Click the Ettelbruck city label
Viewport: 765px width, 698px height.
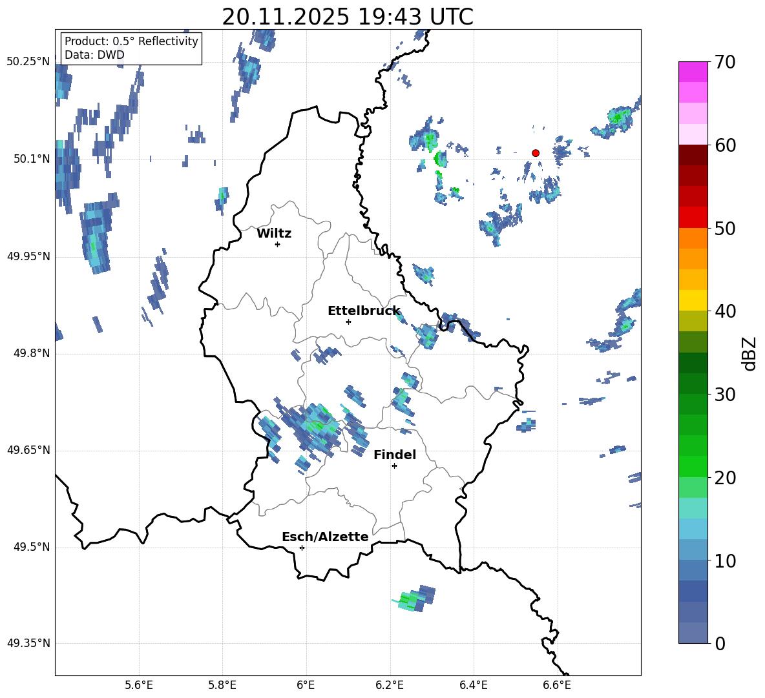click(364, 311)
